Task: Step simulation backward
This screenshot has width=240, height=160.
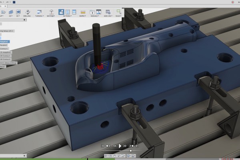Action: pos(115,146)
